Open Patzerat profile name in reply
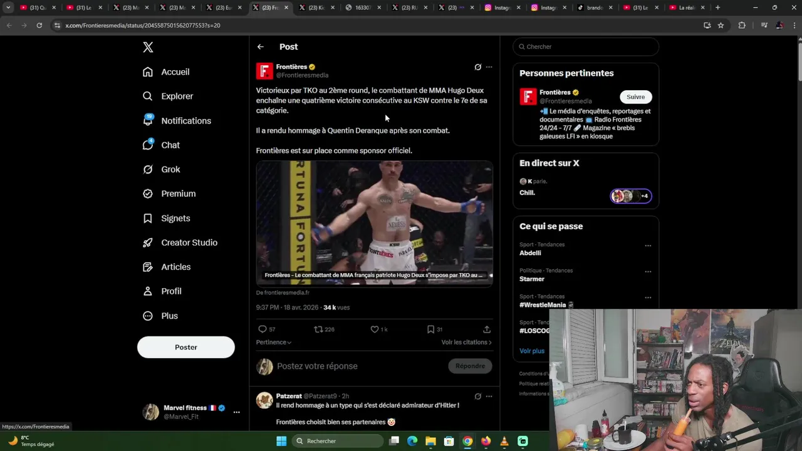Screen dimensions: 802x451 [289, 396]
